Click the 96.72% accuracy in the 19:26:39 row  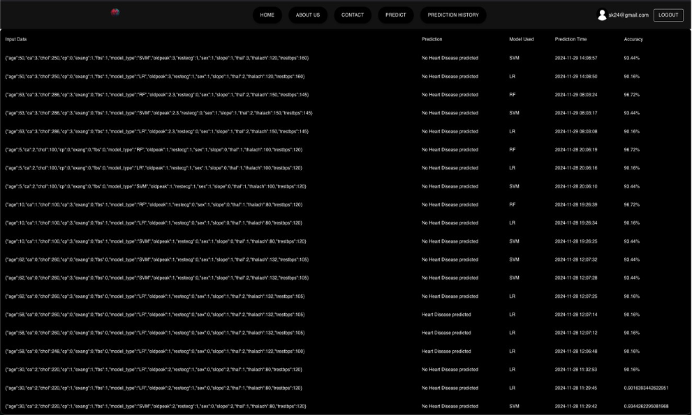631,204
